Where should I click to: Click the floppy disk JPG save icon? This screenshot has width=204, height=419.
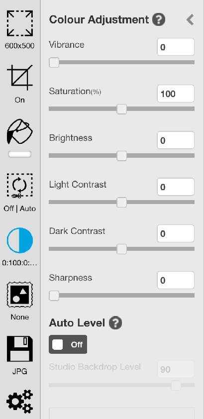point(20,349)
